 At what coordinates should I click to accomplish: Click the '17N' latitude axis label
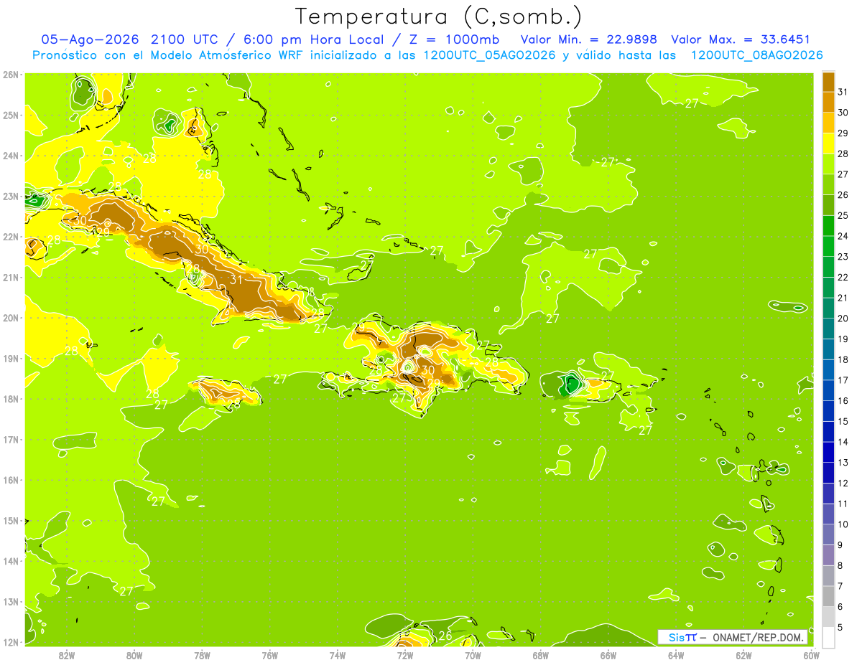click(11, 439)
